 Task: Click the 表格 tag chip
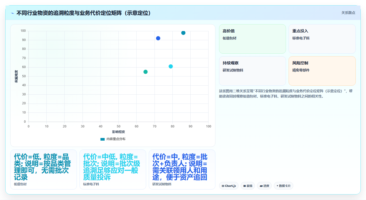pyautogui.click(x=248, y=186)
